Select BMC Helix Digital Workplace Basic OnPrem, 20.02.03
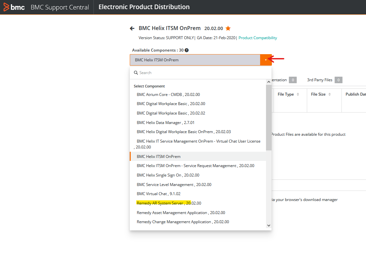This screenshot has width=366, height=263. tap(184, 132)
